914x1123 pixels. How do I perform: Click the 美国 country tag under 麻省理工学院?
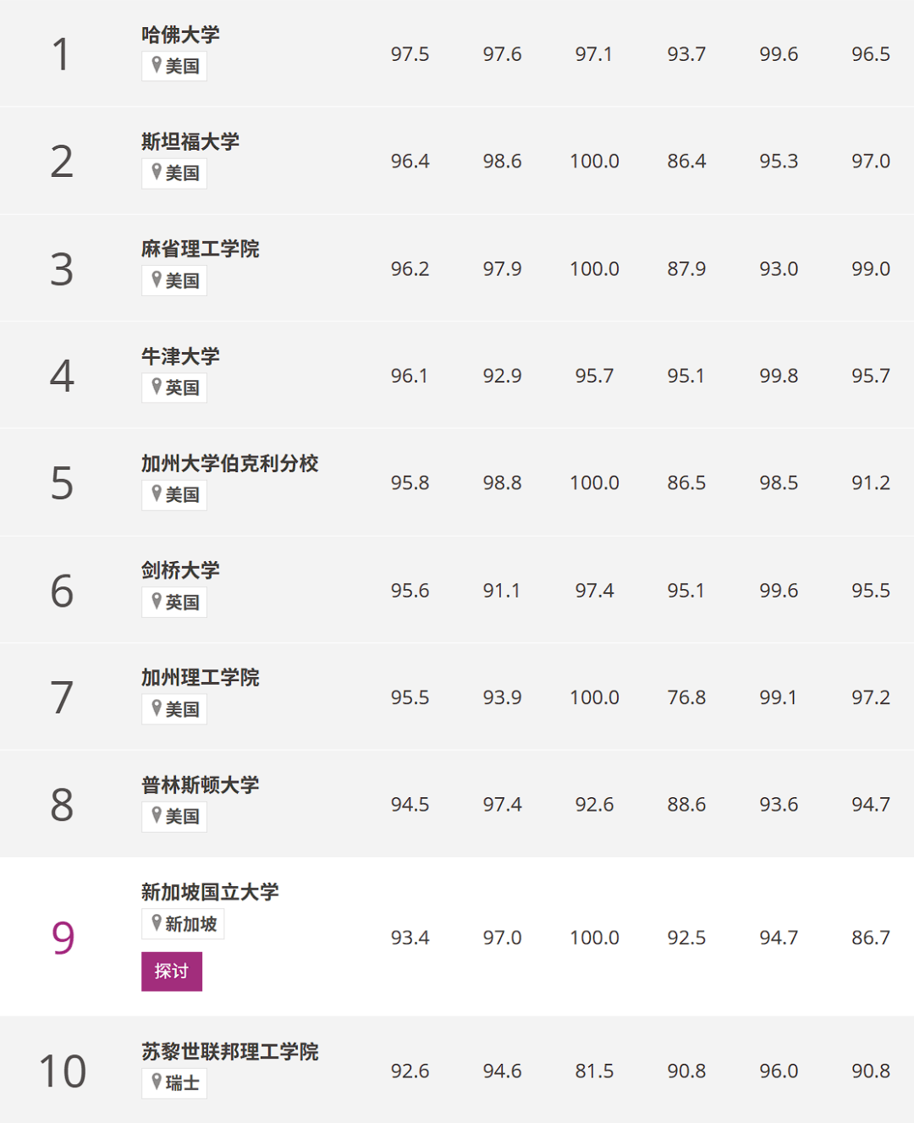click(182, 281)
